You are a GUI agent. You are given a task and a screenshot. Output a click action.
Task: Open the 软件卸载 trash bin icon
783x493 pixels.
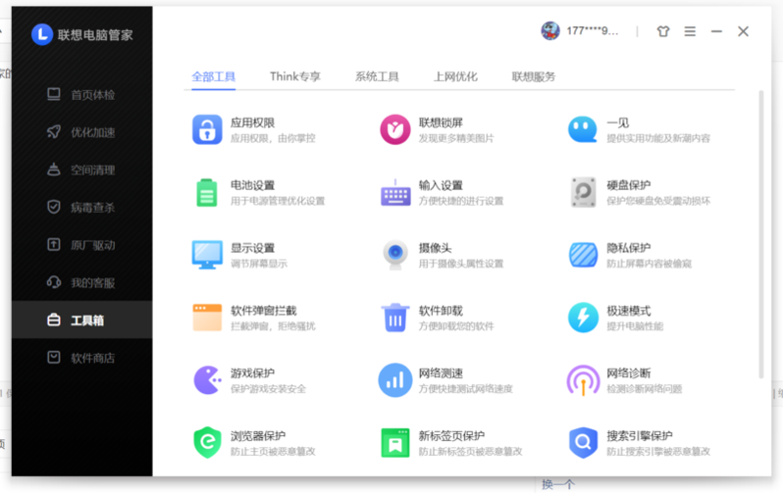(x=395, y=318)
